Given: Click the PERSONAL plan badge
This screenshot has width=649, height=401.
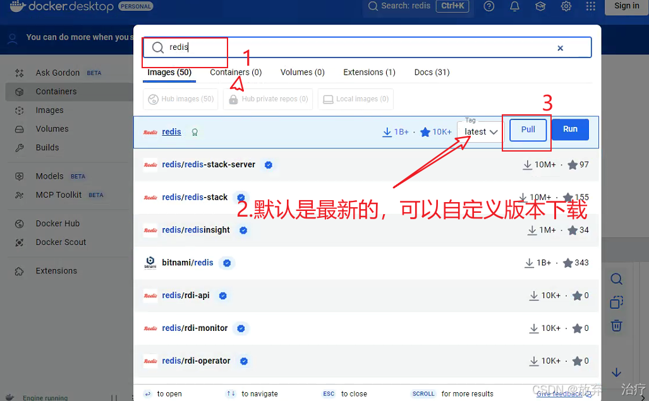Looking at the screenshot, I should tap(136, 6).
